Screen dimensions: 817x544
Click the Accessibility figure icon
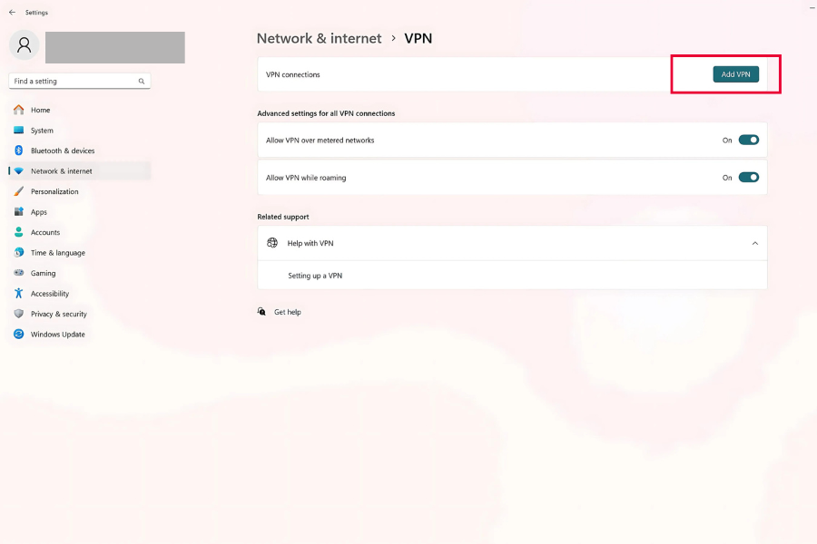[18, 294]
